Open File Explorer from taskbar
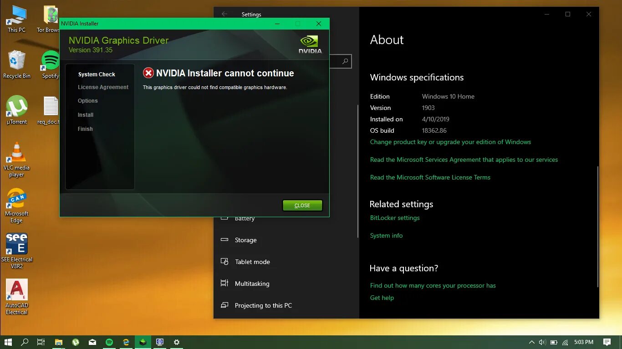 pos(59,342)
